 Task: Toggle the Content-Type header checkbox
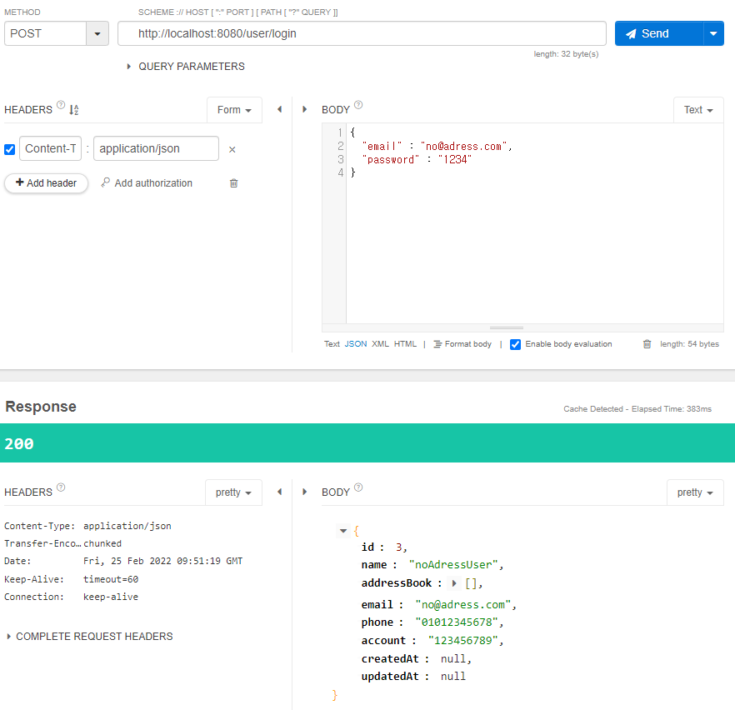point(9,149)
